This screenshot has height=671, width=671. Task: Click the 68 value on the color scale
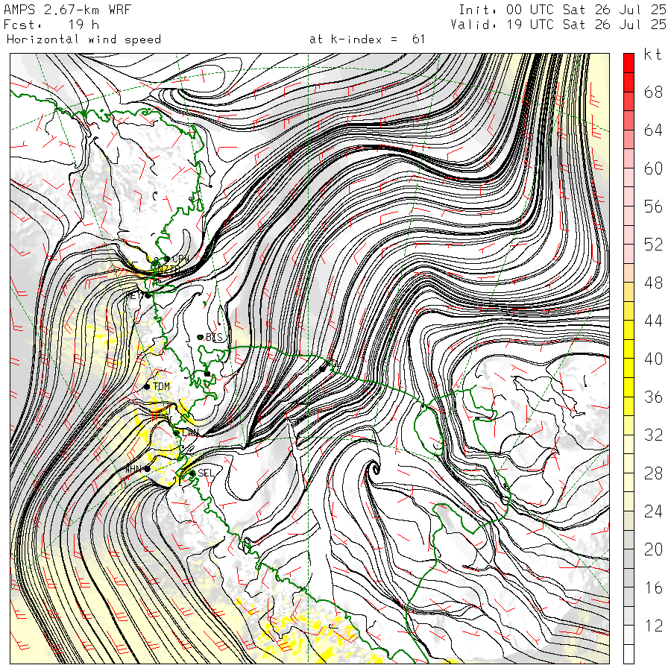click(653, 92)
